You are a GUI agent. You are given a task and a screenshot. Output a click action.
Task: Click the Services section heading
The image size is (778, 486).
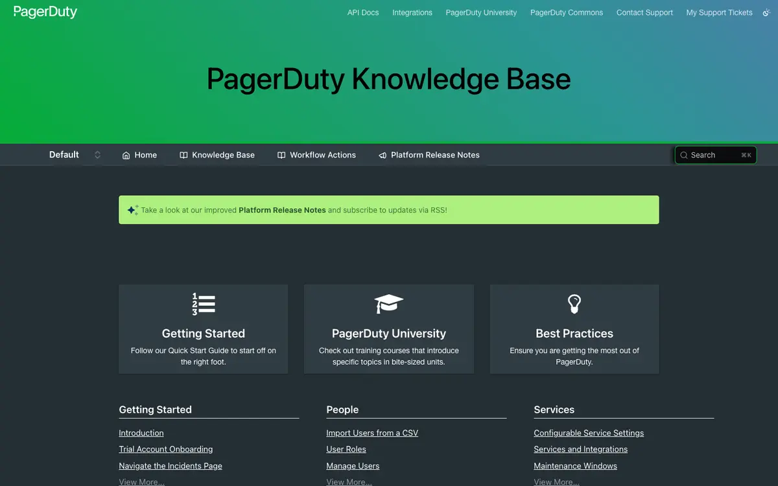point(554,410)
